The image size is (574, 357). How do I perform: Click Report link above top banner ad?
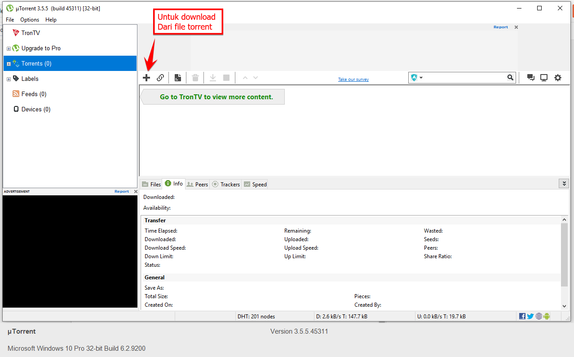point(501,27)
